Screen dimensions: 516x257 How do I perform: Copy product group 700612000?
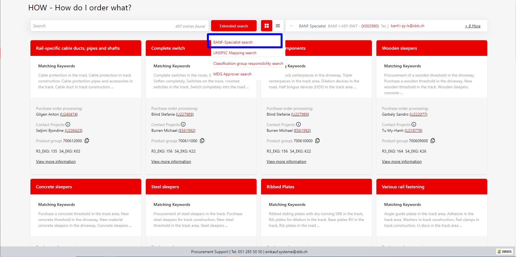[x=87, y=141]
